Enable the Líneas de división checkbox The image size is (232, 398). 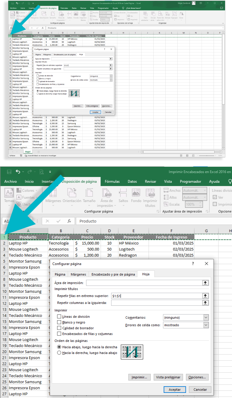tap(59, 317)
